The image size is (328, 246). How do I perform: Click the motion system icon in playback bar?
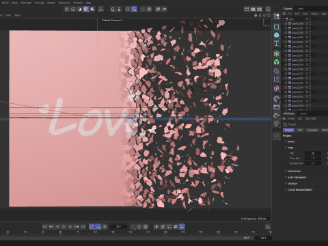click(182, 226)
